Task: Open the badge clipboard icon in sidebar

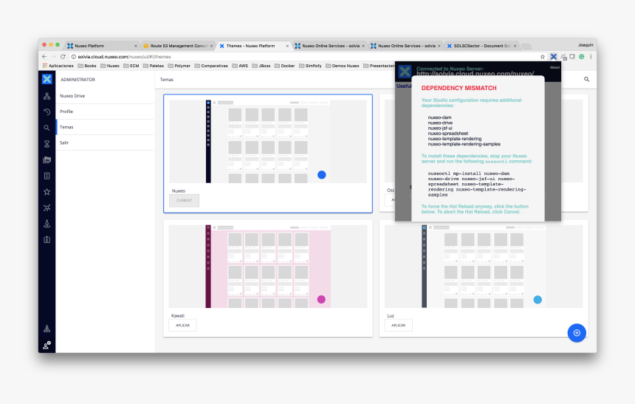Action: pos(47,239)
